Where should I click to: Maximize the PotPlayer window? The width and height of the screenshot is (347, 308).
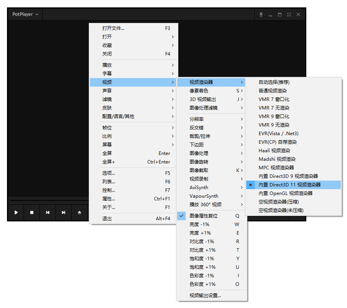click(280, 14)
